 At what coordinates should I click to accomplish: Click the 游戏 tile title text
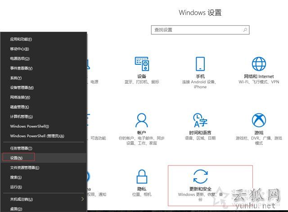[x=259, y=132]
